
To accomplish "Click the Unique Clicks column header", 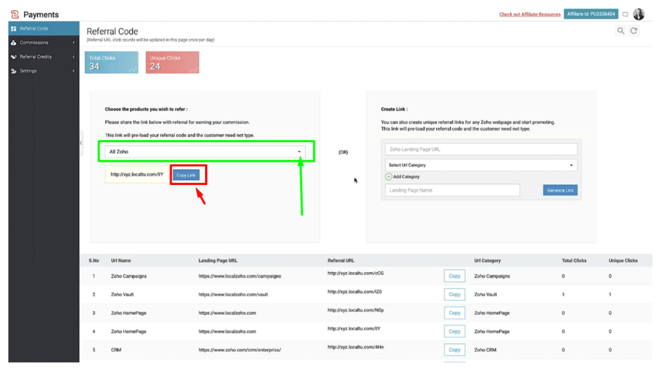I will coord(623,261).
